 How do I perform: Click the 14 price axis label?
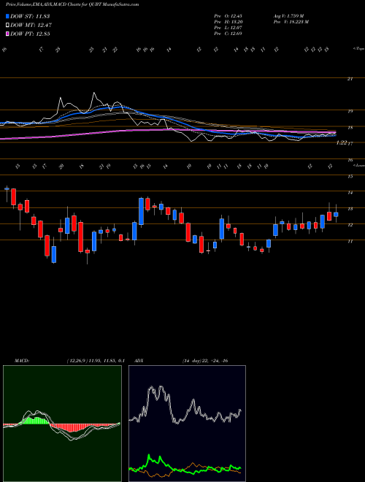(x=350, y=193)
